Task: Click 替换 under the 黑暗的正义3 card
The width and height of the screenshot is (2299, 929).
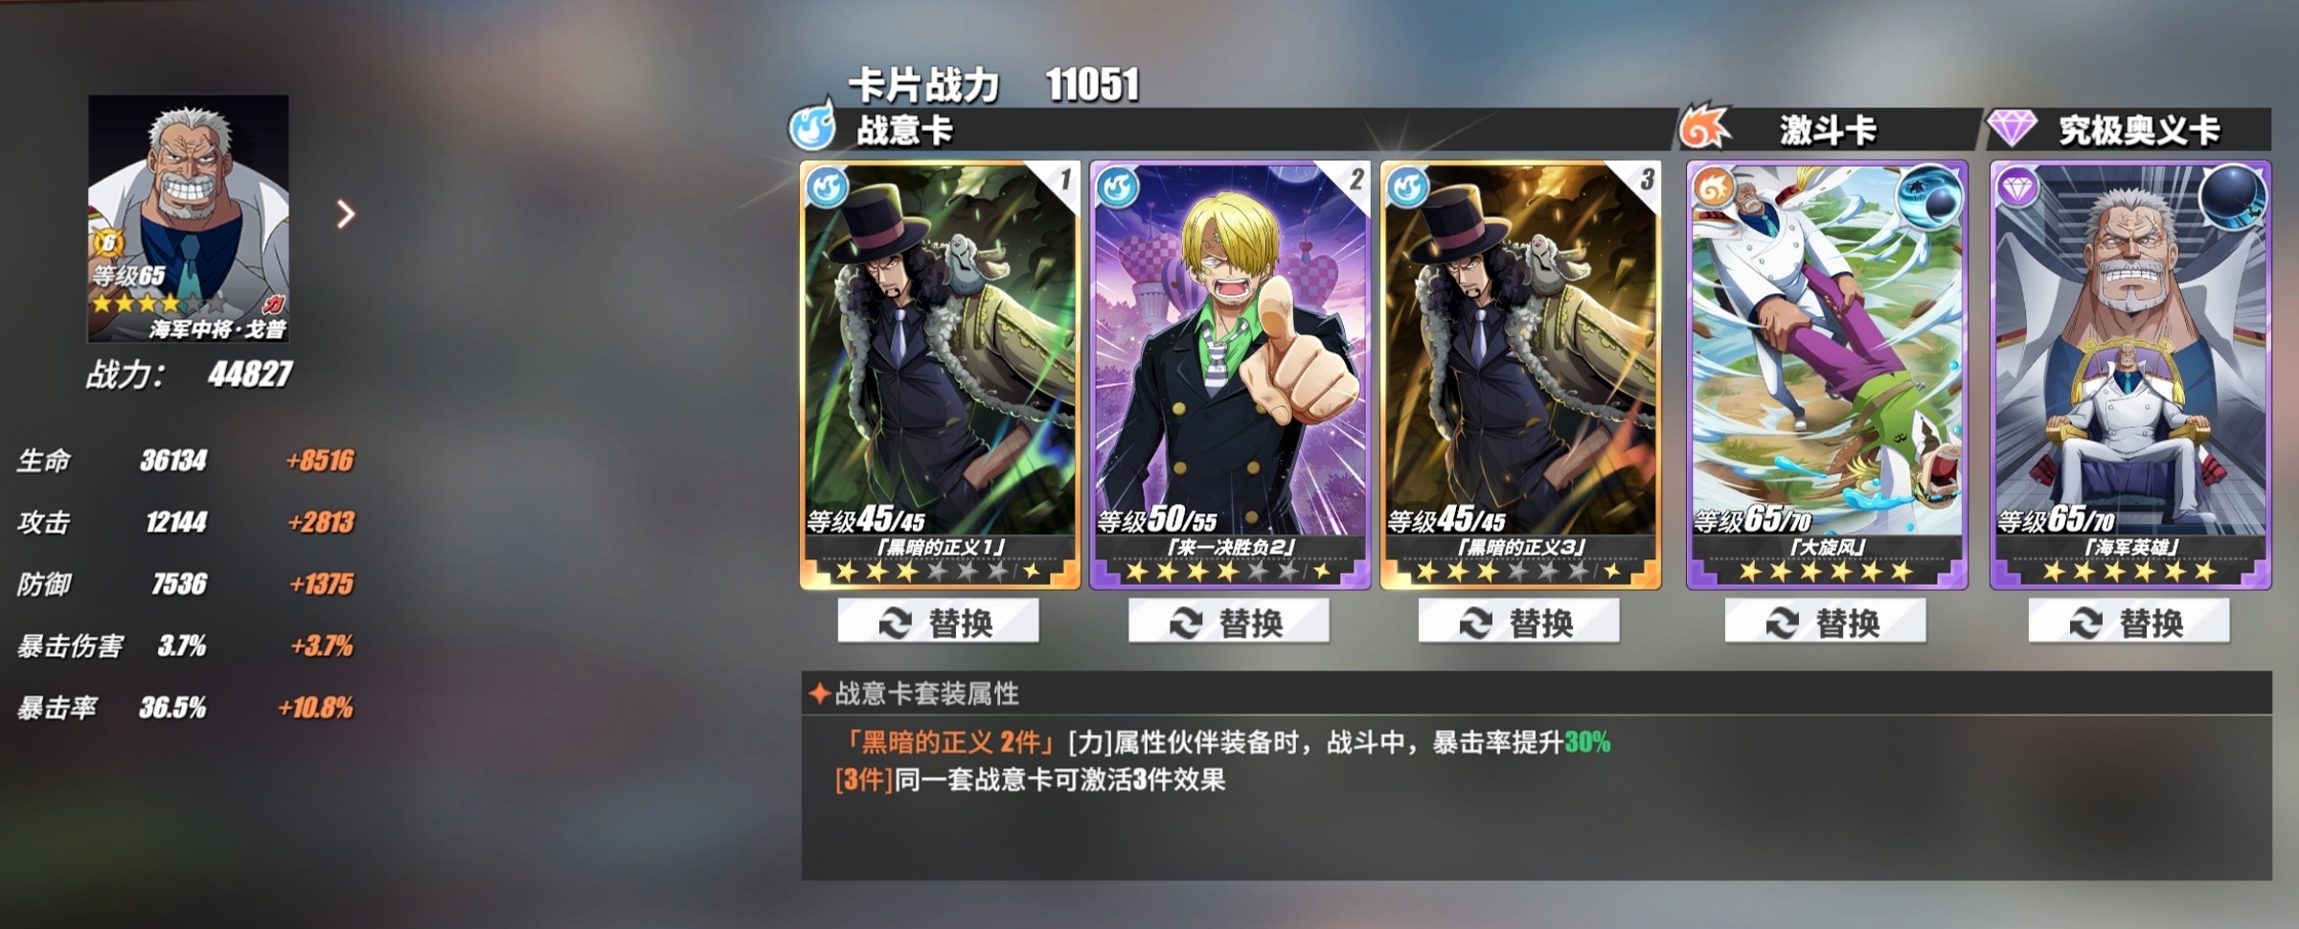Action: point(1518,622)
